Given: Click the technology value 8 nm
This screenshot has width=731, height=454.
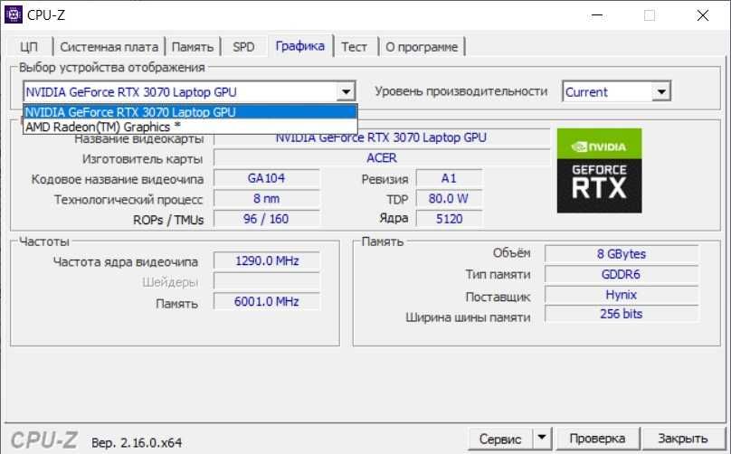Looking at the screenshot, I should pos(267,199).
